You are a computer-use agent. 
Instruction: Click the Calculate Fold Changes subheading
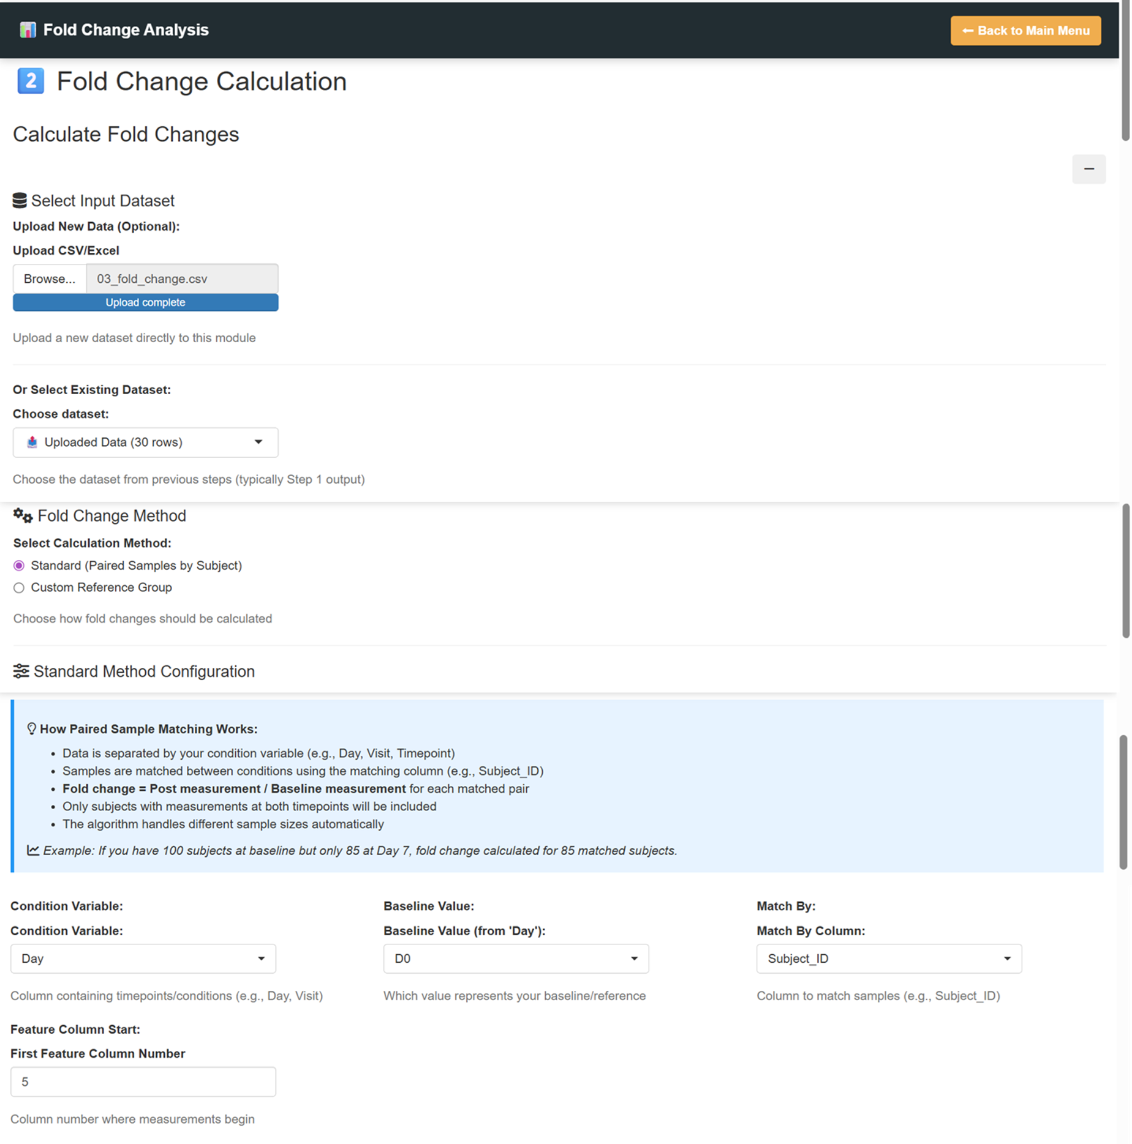[x=126, y=134]
